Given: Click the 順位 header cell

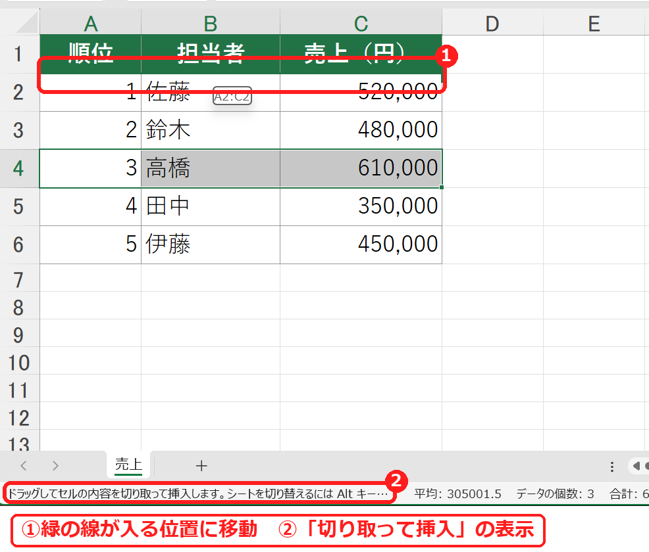Looking at the screenshot, I should point(91,54).
